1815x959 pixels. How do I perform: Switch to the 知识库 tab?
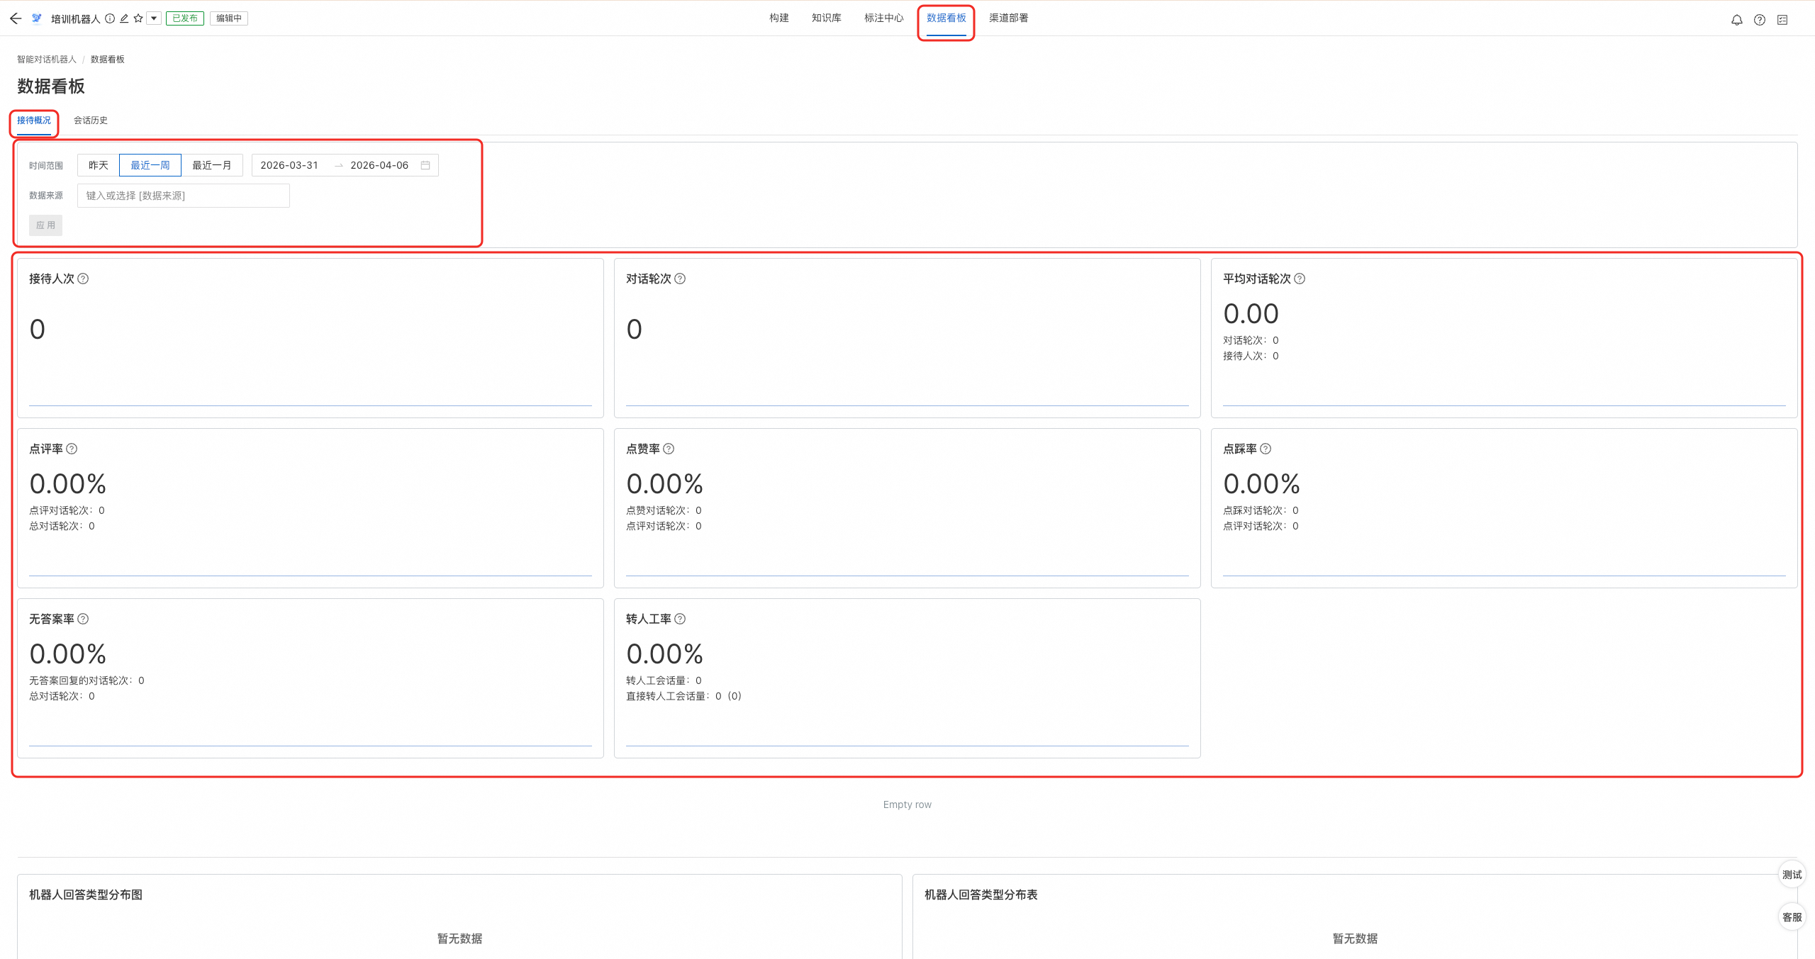[x=827, y=18]
